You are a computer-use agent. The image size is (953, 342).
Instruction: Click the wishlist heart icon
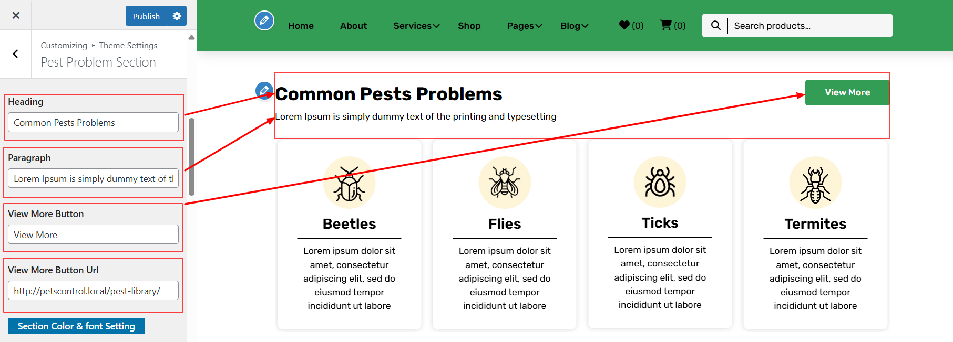coord(624,25)
